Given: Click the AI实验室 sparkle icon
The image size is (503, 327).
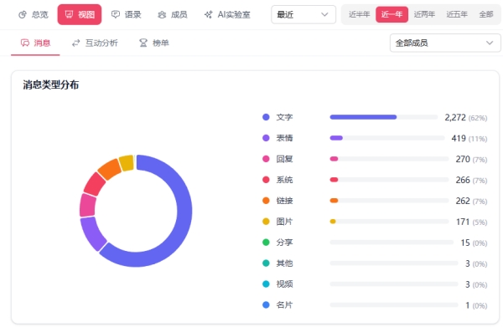Looking at the screenshot, I should coord(209,15).
